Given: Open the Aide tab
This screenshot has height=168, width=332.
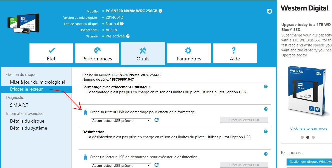Looking at the screenshot, I should click(235, 53).
